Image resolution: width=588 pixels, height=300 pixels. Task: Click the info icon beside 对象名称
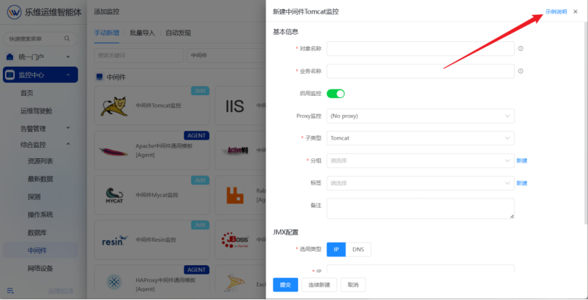point(521,48)
